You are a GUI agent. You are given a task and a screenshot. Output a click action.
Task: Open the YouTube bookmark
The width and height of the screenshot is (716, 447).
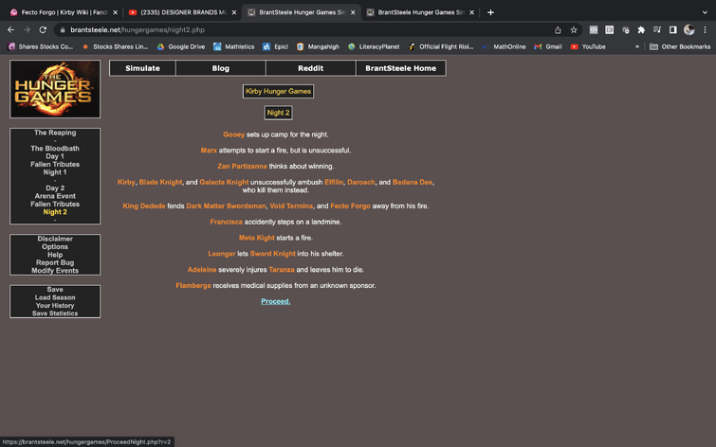pyautogui.click(x=588, y=46)
